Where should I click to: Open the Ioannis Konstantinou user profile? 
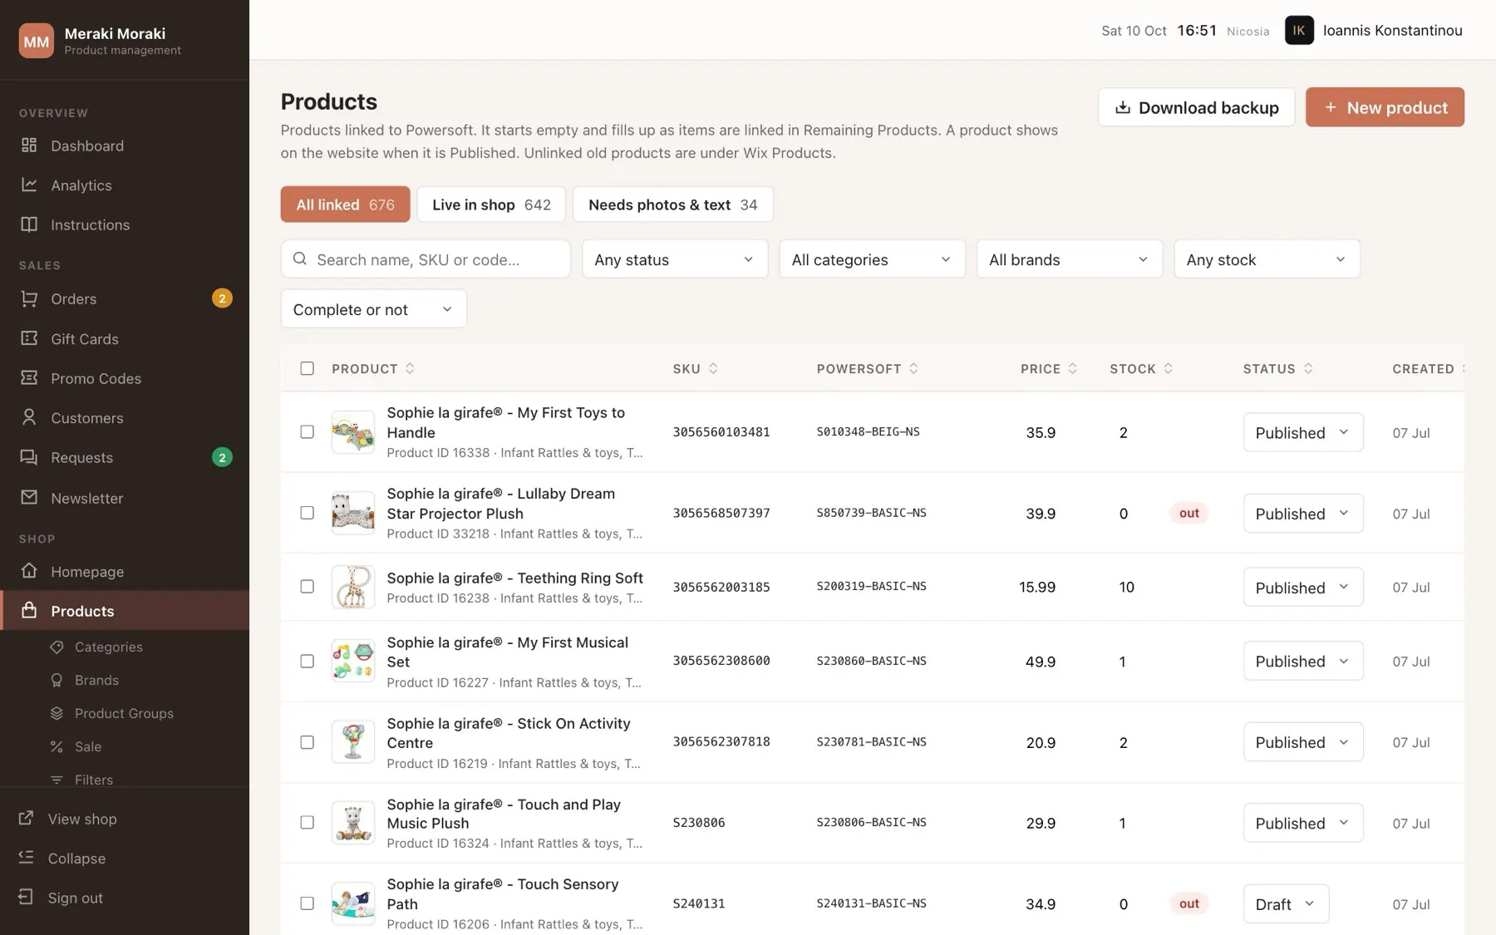click(1374, 30)
